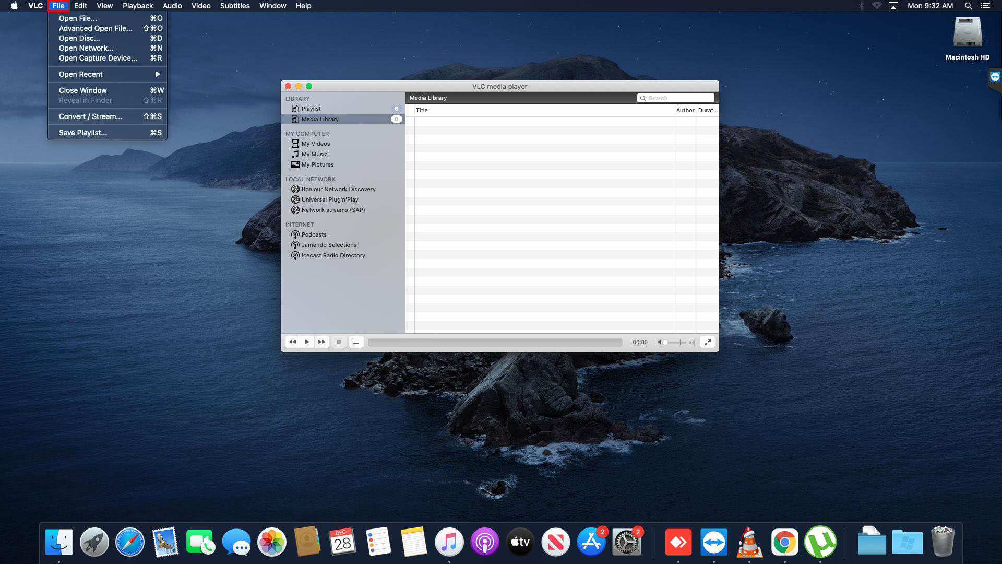1002x564 pixels.
Task: Expand the Open Recent submenu
Action: pyautogui.click(x=108, y=74)
